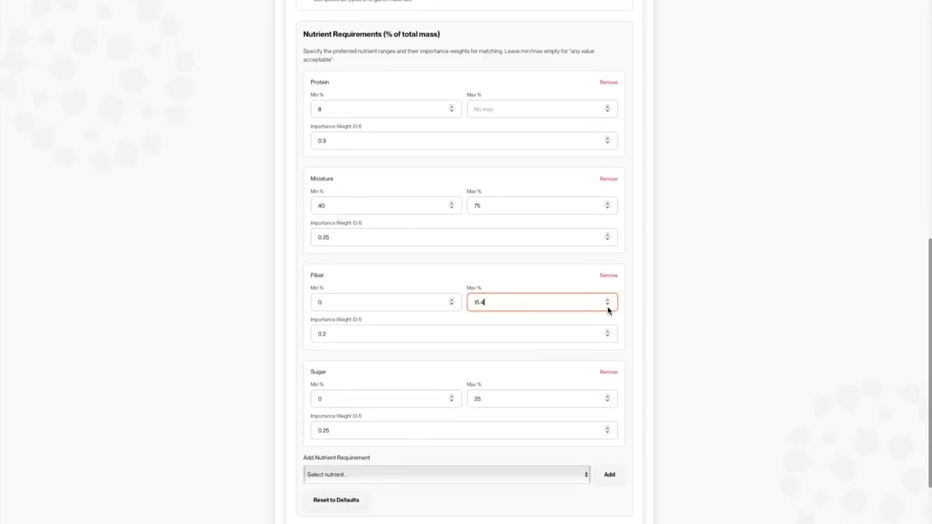Click Sugar importance weight stepper

[607, 430]
